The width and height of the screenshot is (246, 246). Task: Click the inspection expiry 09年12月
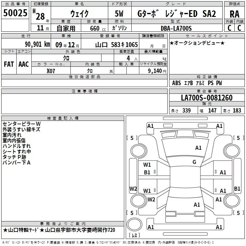click(67, 45)
